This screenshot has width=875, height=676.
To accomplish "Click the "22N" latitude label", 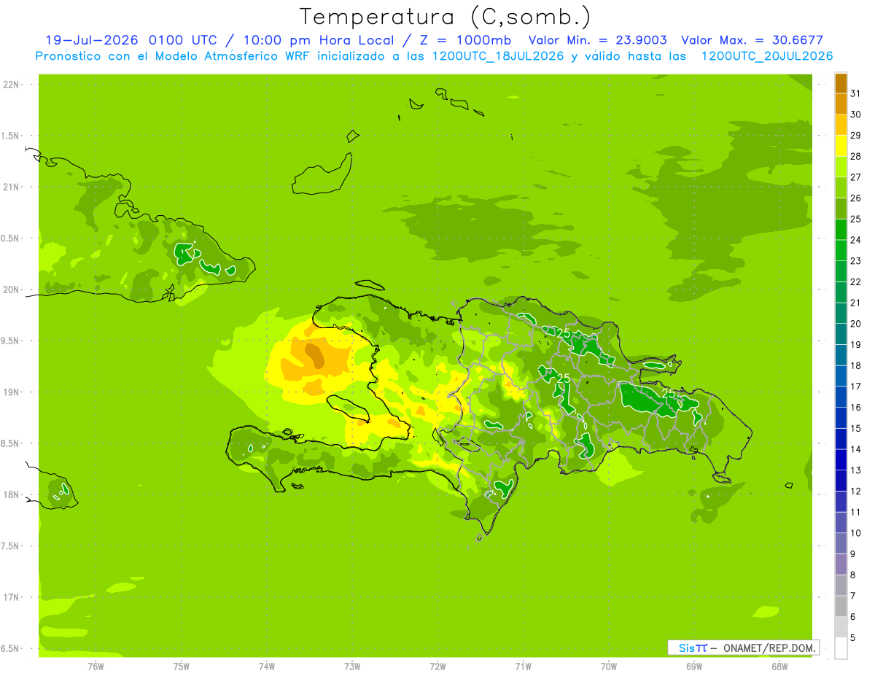I will click(10, 85).
